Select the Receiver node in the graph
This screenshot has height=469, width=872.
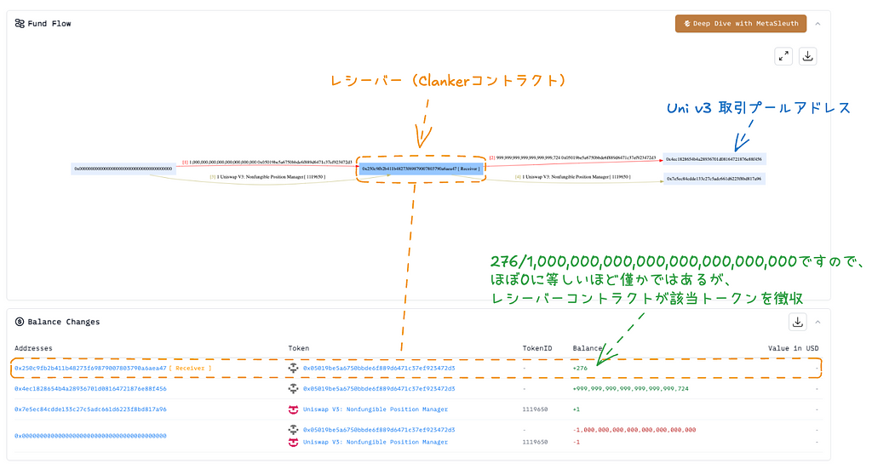point(421,169)
